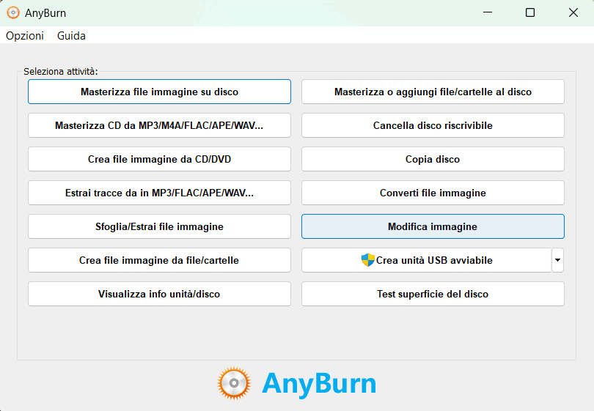
Task: Click the Copia disco button
Action: point(433,159)
